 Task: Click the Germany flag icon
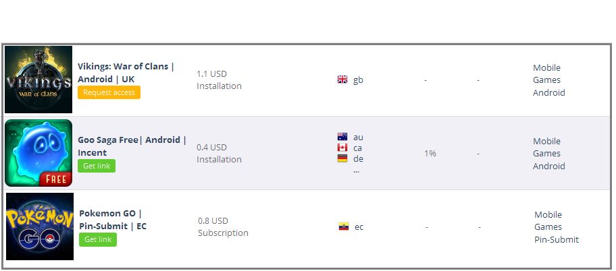tap(342, 158)
